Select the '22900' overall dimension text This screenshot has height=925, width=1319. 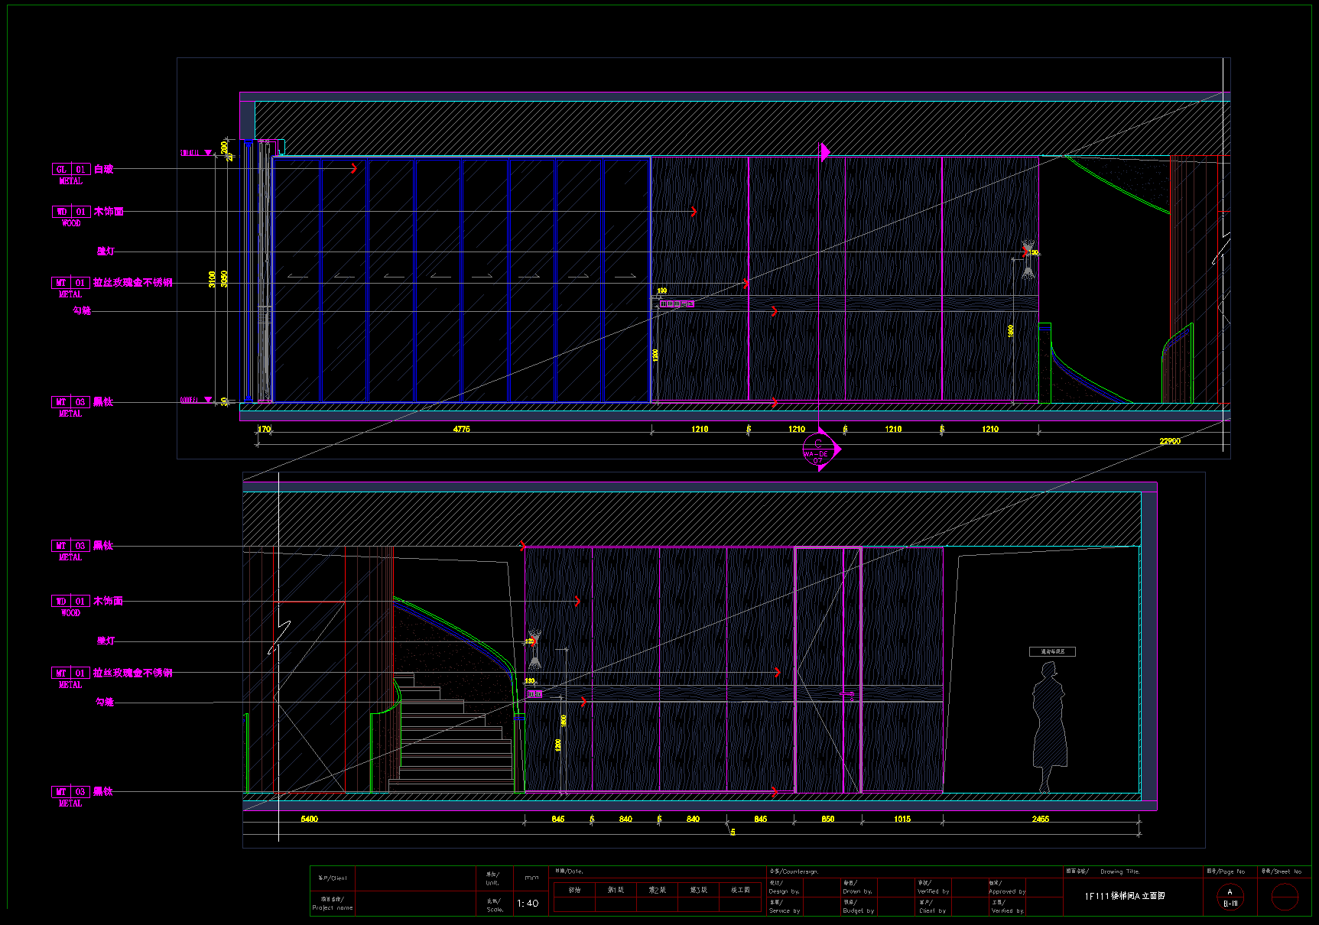pyautogui.click(x=1170, y=441)
